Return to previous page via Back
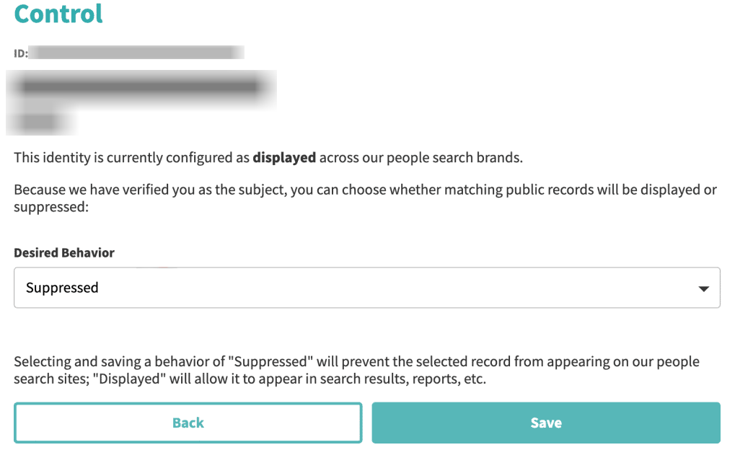 click(188, 423)
